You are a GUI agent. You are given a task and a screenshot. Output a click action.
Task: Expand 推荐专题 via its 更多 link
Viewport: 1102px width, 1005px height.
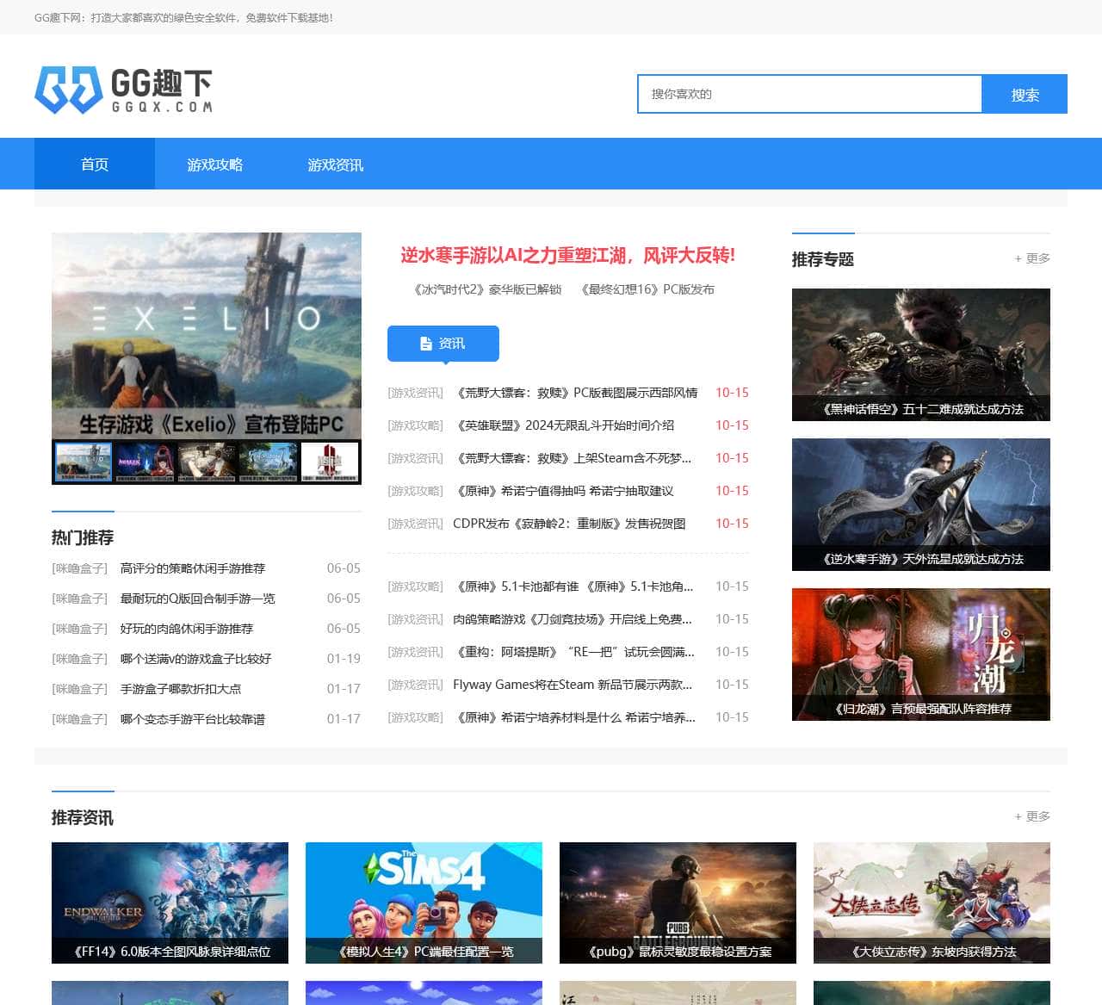pos(1033,257)
